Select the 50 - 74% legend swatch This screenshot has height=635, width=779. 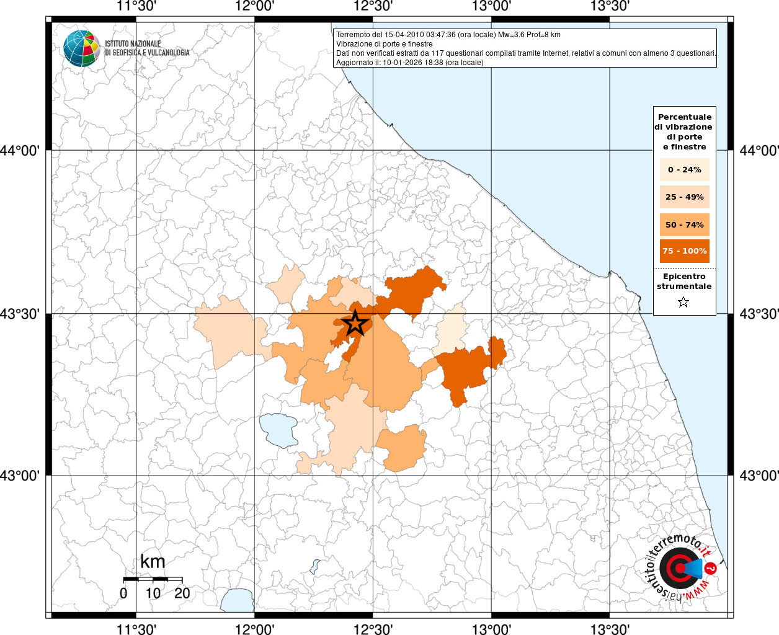684,224
